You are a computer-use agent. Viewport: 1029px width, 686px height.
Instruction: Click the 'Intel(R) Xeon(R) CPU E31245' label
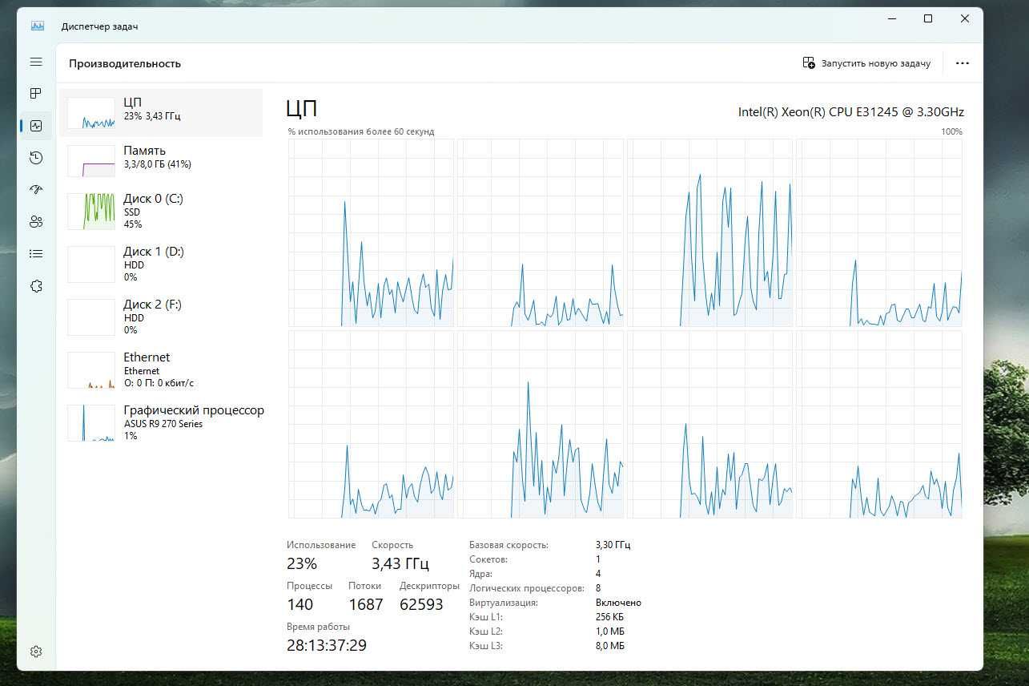[x=850, y=112]
